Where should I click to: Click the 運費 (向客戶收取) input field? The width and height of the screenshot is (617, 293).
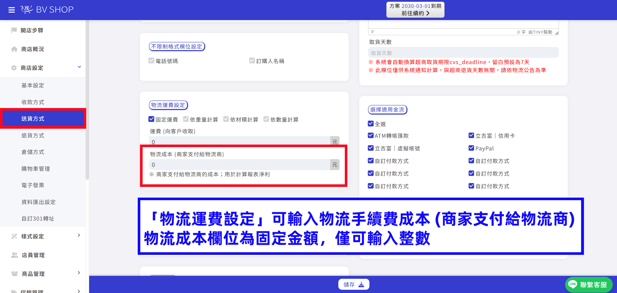[239, 141]
